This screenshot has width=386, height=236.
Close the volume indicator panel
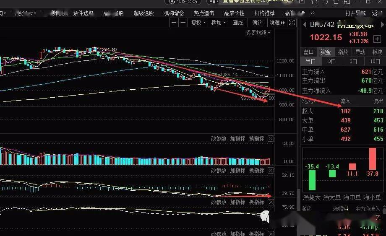[x=271, y=139]
